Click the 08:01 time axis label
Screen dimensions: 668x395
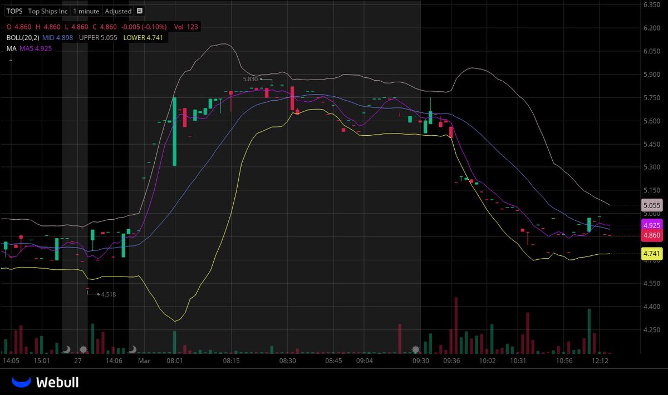click(x=175, y=361)
